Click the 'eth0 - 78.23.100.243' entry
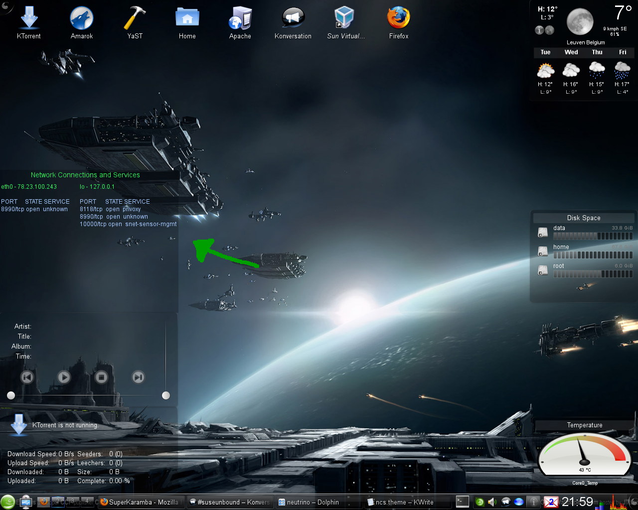The width and height of the screenshot is (638, 510). [29, 187]
